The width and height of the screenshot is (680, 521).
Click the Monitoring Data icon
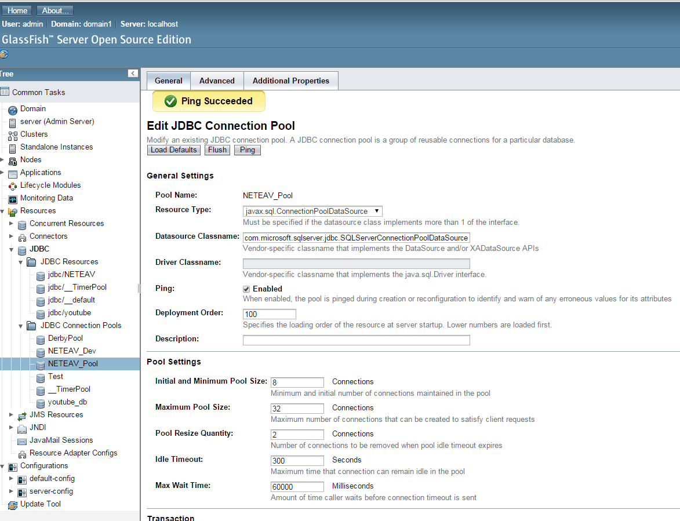(x=13, y=199)
